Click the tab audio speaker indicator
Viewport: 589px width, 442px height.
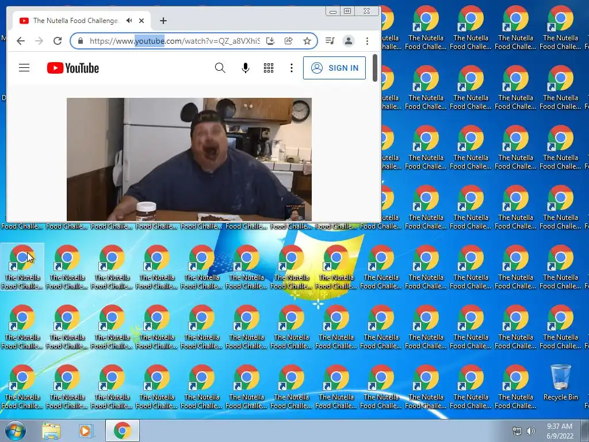pyautogui.click(x=129, y=21)
